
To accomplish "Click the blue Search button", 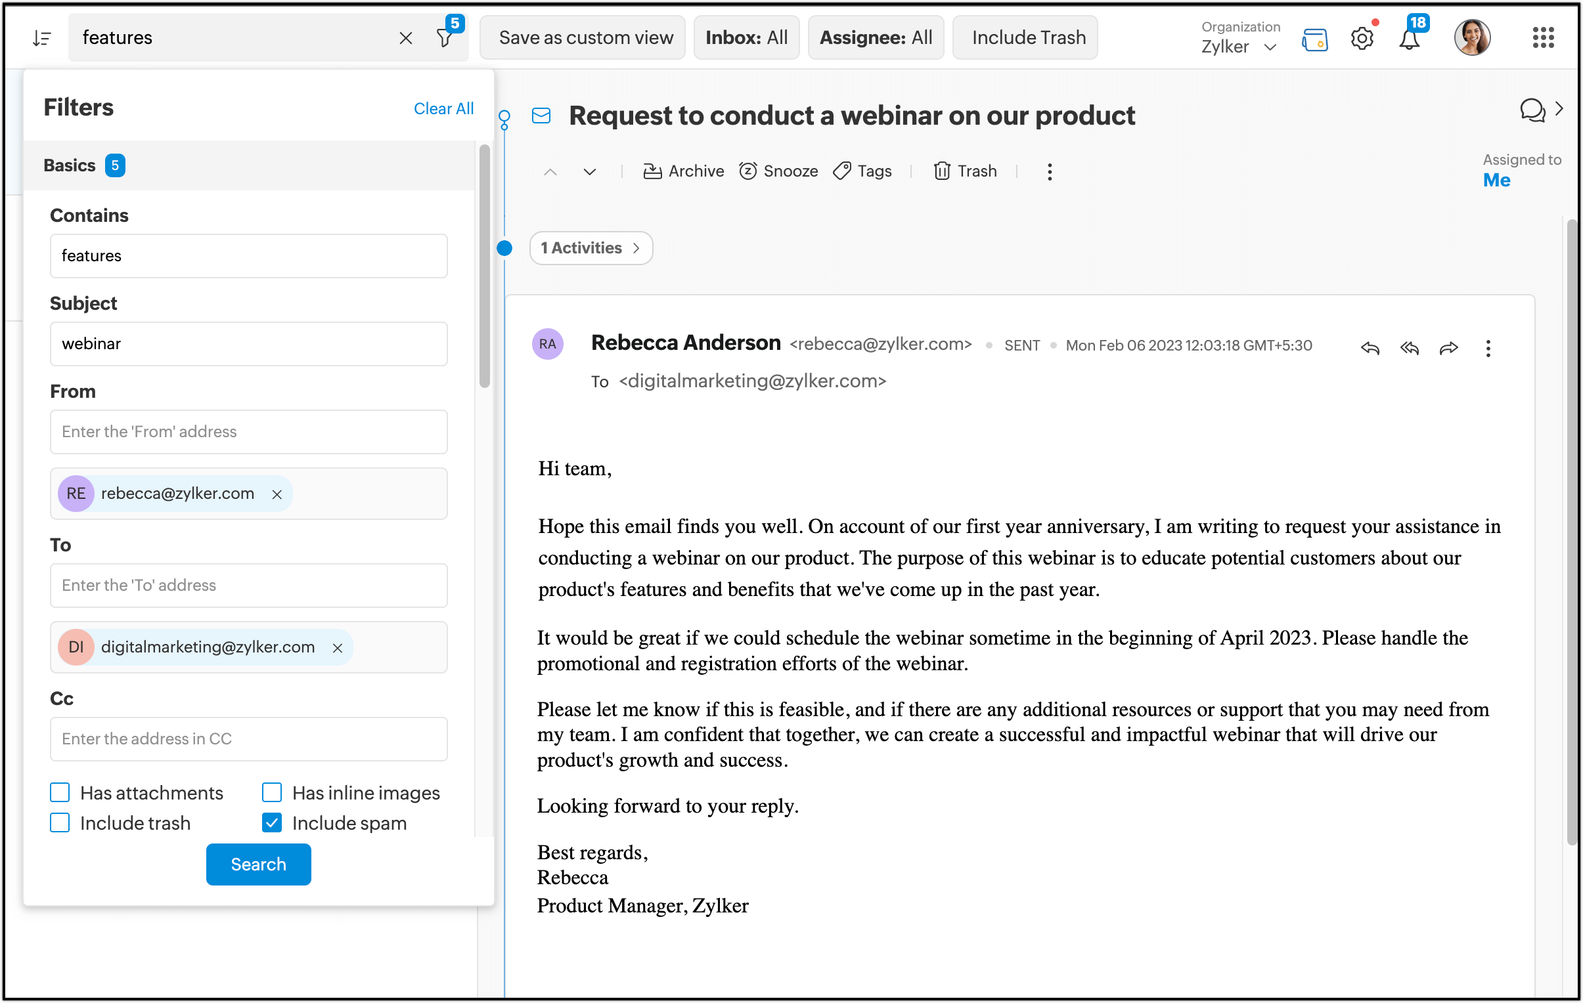I will (258, 865).
